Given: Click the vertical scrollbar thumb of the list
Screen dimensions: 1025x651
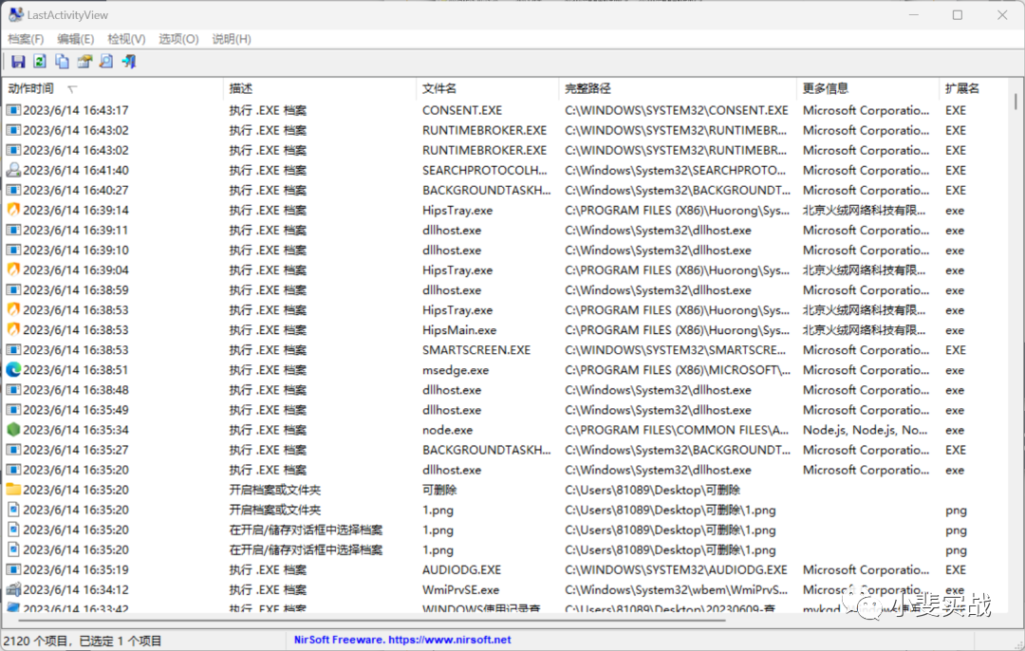Looking at the screenshot, I should tap(1016, 102).
